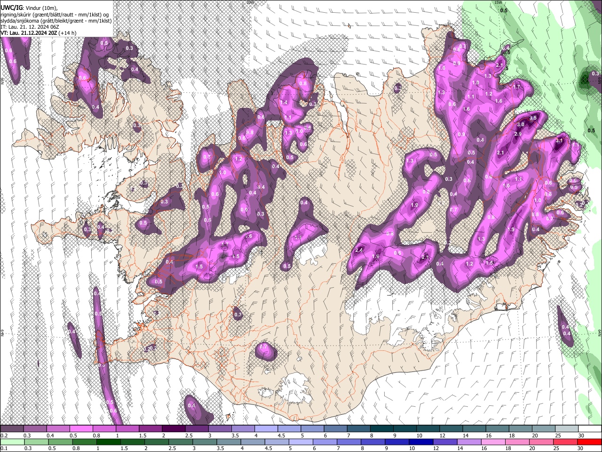Click the '0.1' label on the lower legend

(x=4, y=448)
